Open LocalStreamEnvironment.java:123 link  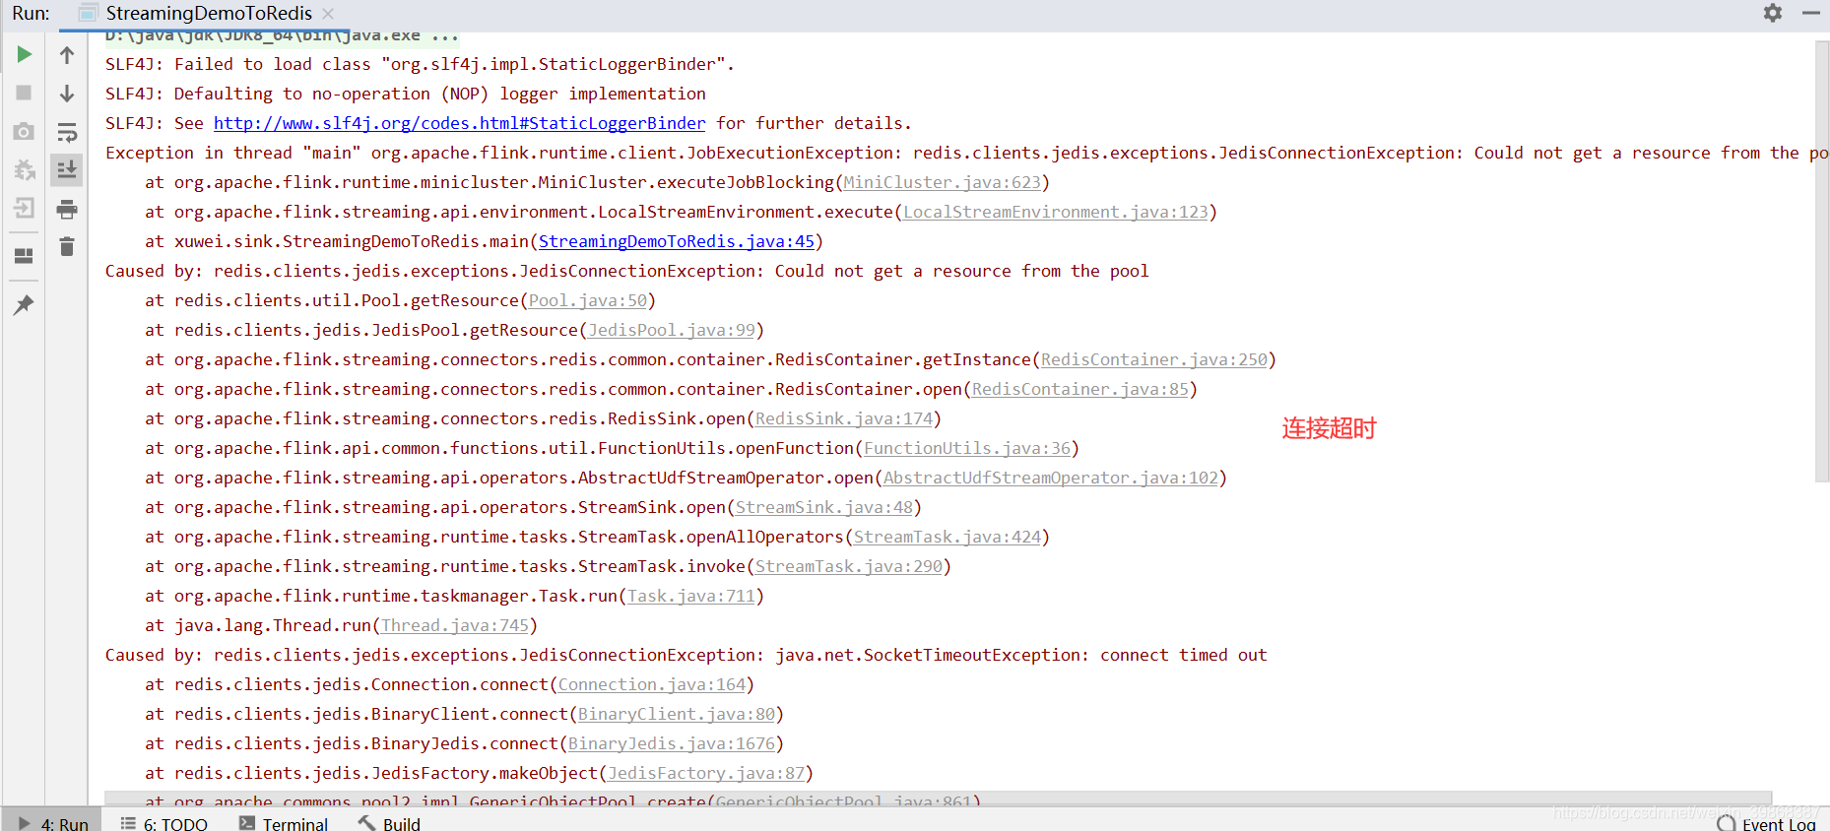[x=1056, y=212]
